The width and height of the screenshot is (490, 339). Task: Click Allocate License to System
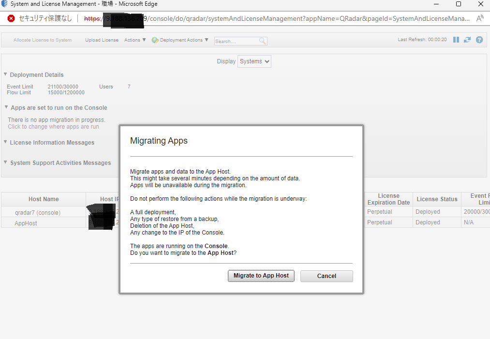tap(43, 40)
